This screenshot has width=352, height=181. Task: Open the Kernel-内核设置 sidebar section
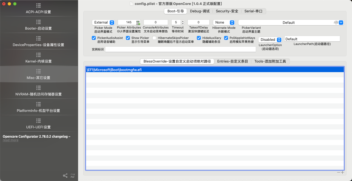click(38, 58)
